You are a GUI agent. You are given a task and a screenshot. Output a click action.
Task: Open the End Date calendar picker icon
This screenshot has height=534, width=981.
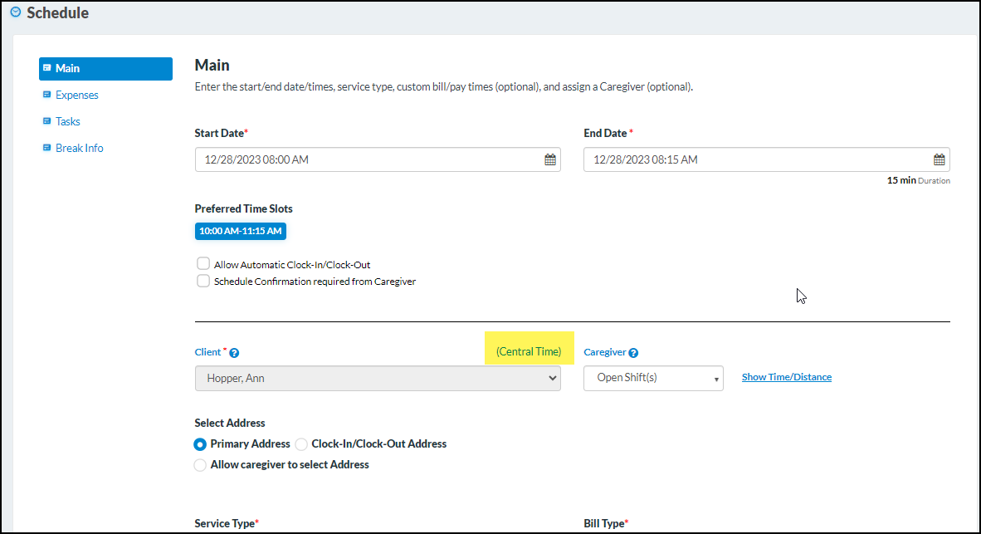[939, 159]
